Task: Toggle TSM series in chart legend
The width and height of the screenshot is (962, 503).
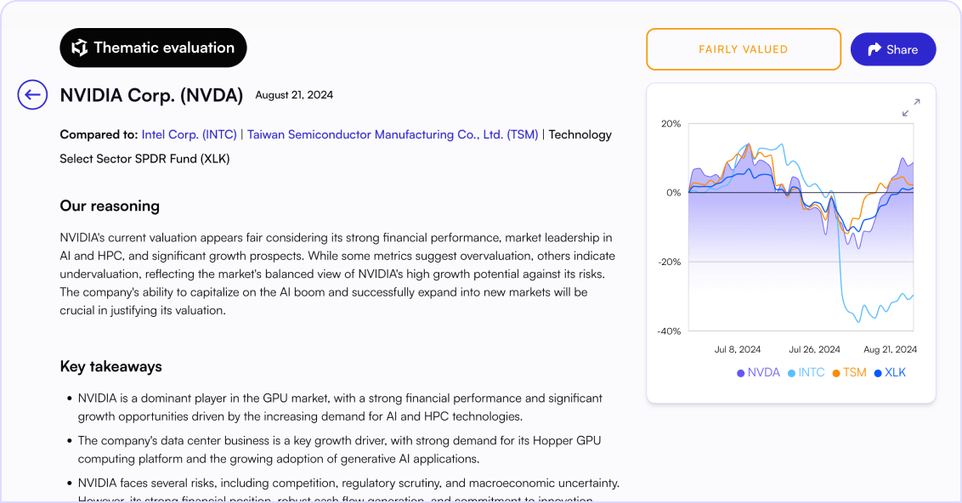Action: click(x=850, y=372)
